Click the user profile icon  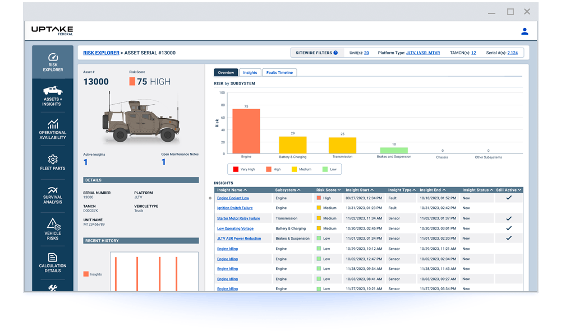pyautogui.click(x=525, y=31)
